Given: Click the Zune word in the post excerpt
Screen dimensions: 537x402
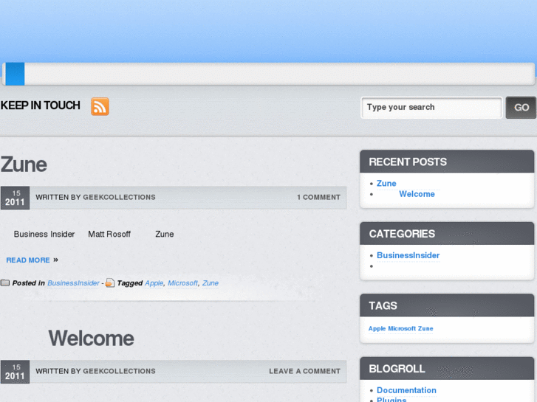Looking at the screenshot, I should (x=165, y=234).
